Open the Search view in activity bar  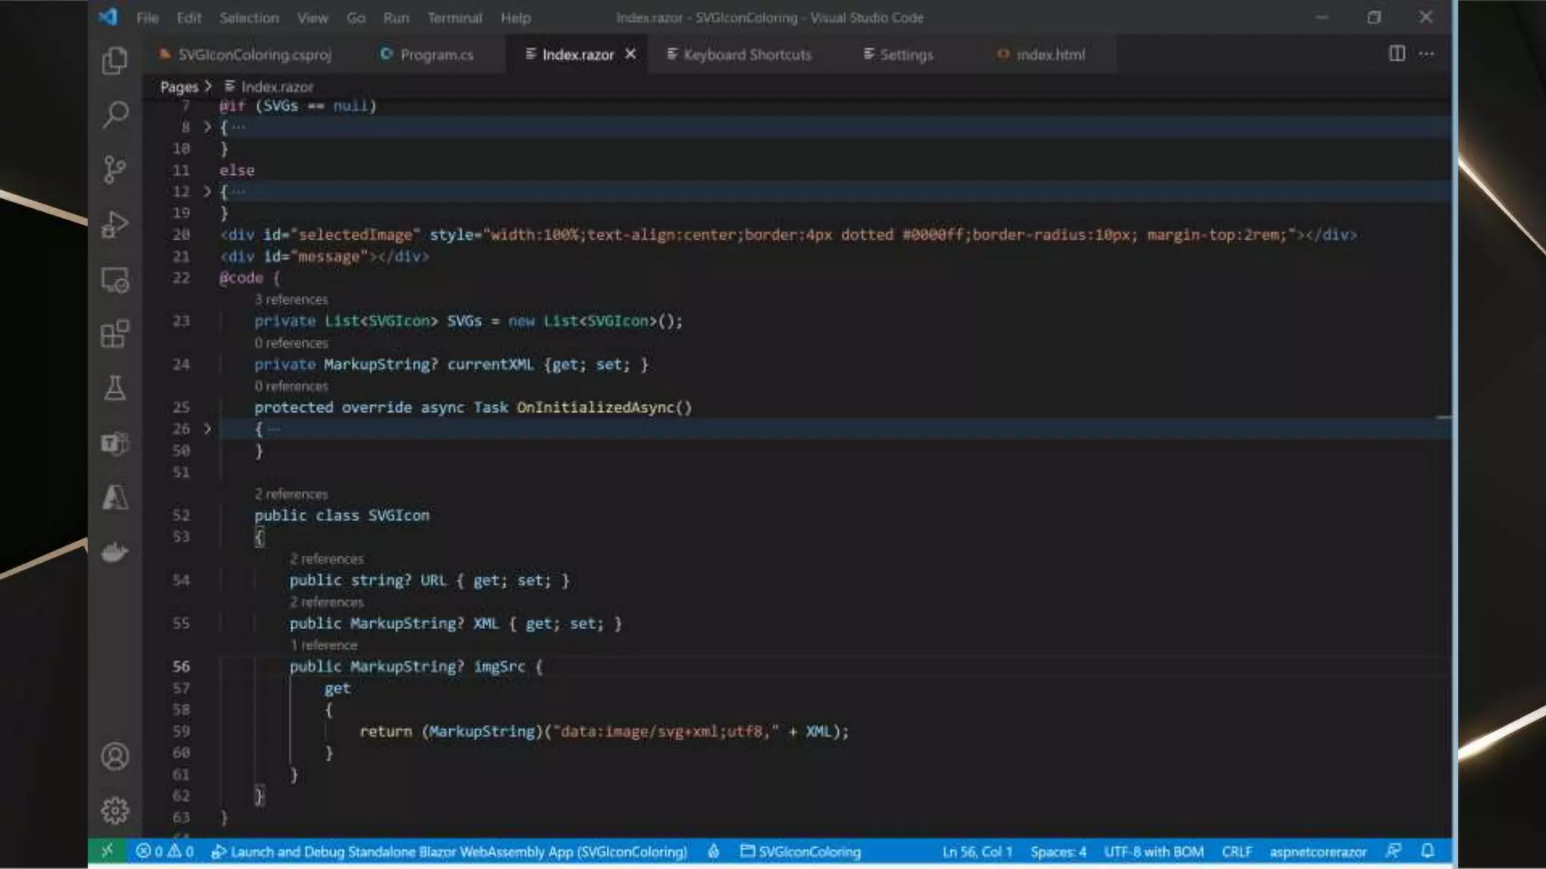pos(115,115)
